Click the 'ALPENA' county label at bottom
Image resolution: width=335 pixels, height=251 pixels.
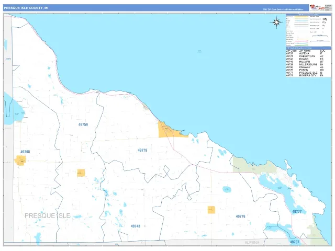click(x=252, y=243)
